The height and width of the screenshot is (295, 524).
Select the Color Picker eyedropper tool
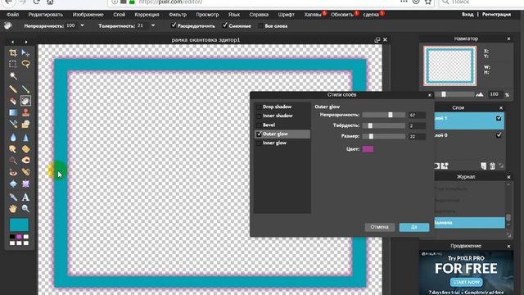click(13, 197)
